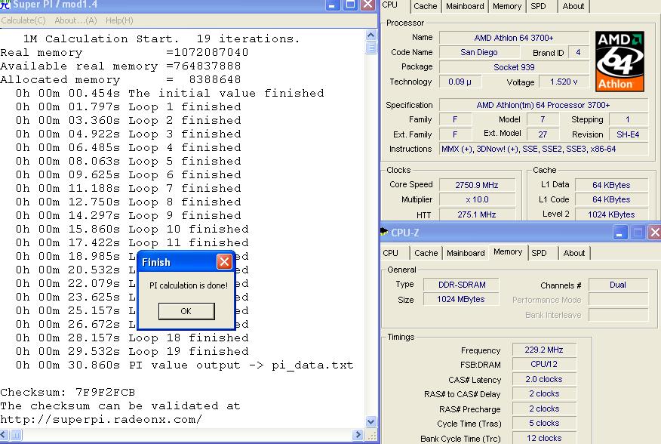Switch to Cache tab in upper CPU-Z window
This screenshot has height=444, width=661.
425,6
